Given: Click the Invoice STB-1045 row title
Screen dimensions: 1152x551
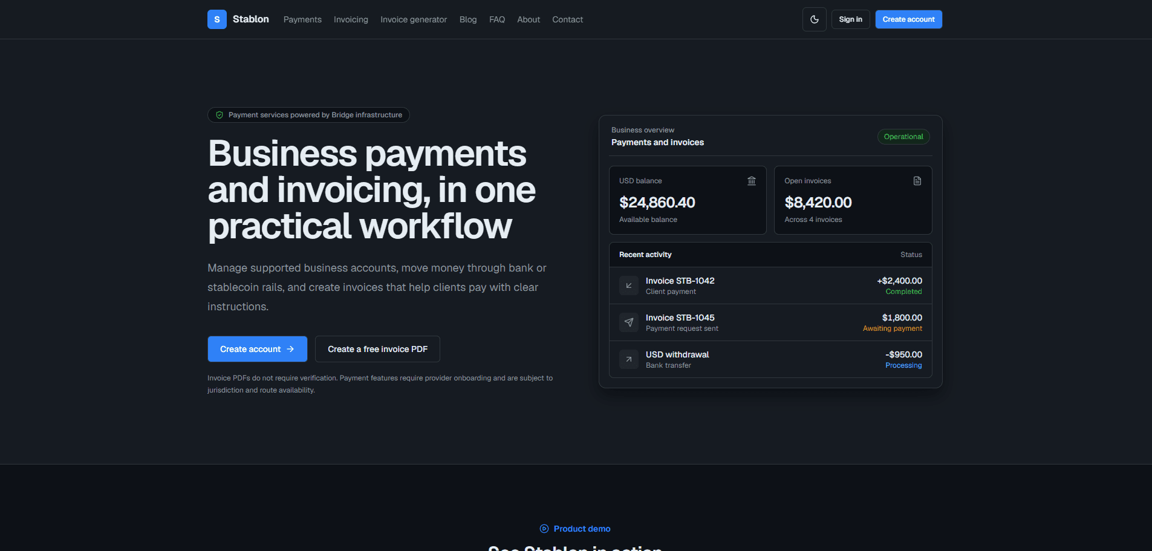Looking at the screenshot, I should tap(680, 318).
